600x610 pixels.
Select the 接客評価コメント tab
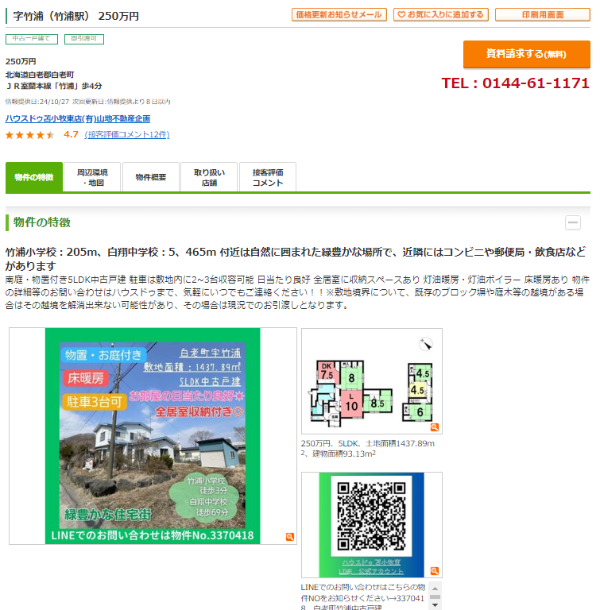[268, 177]
